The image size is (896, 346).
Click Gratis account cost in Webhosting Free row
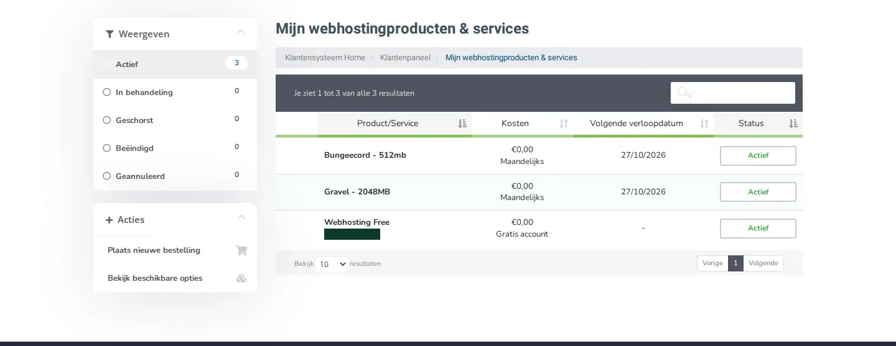pyautogui.click(x=522, y=234)
